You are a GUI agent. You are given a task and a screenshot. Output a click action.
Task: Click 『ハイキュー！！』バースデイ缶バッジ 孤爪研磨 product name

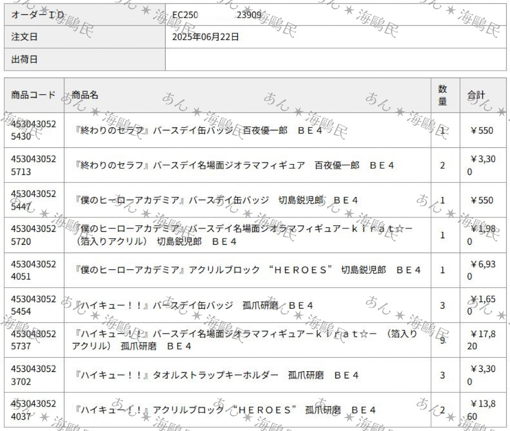pos(194,305)
